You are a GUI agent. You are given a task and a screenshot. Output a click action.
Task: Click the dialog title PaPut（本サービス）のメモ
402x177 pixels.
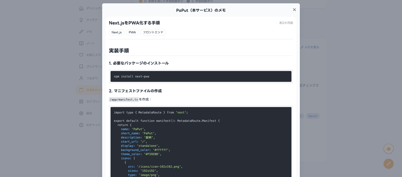pyautogui.click(x=201, y=10)
